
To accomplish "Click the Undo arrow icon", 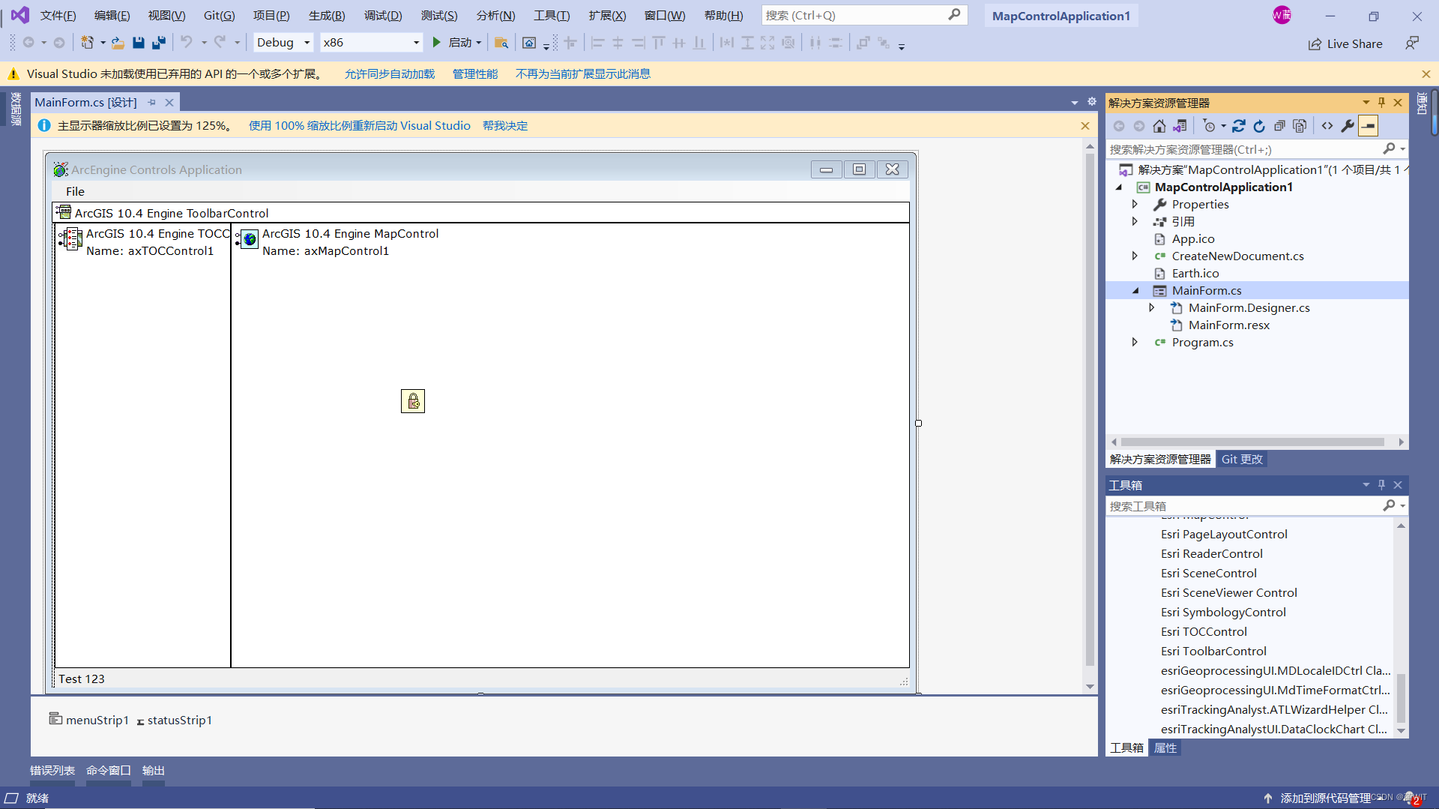I will pyautogui.click(x=187, y=43).
